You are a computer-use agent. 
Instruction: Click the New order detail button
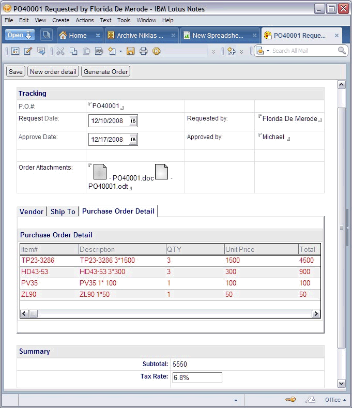click(x=53, y=71)
